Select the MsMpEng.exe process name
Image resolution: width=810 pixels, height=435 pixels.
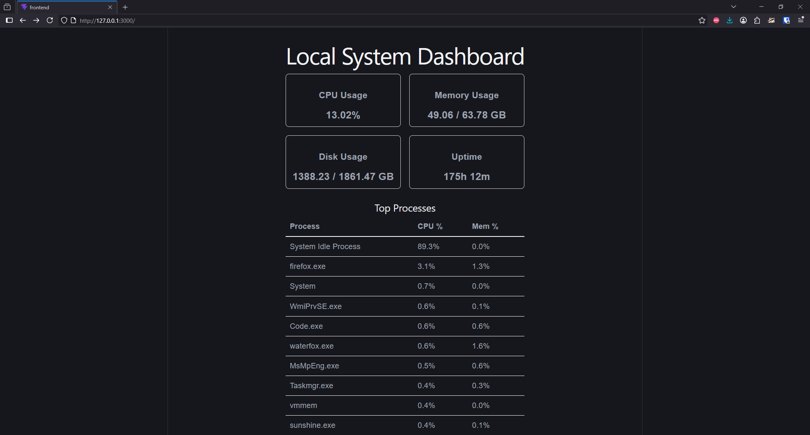coord(314,366)
